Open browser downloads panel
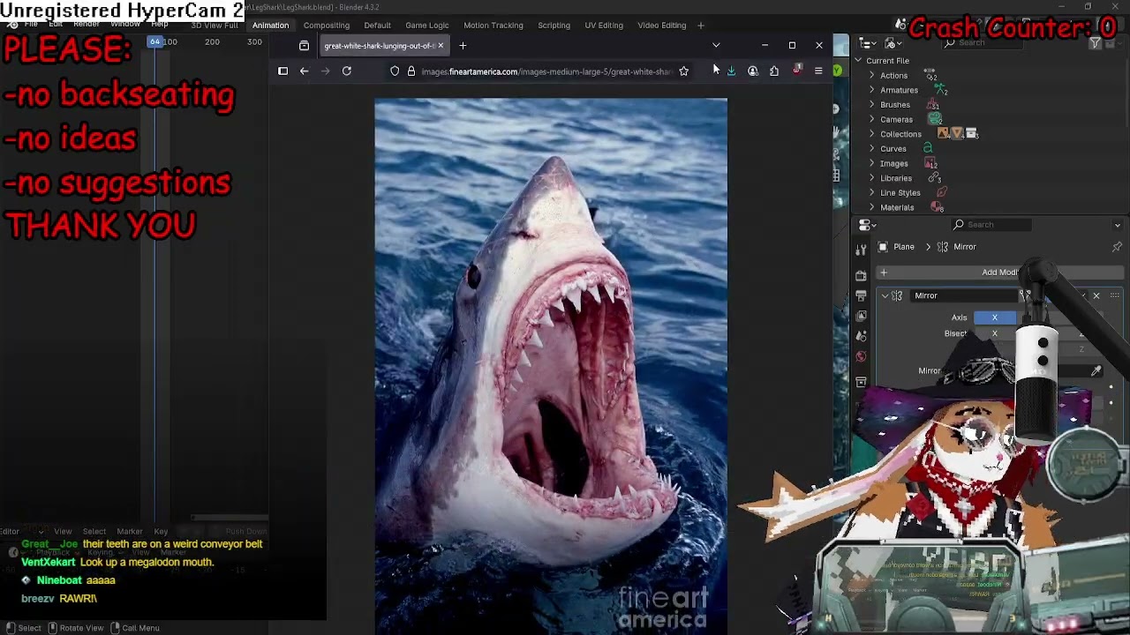Viewport: 1130px width, 635px height. tap(731, 71)
